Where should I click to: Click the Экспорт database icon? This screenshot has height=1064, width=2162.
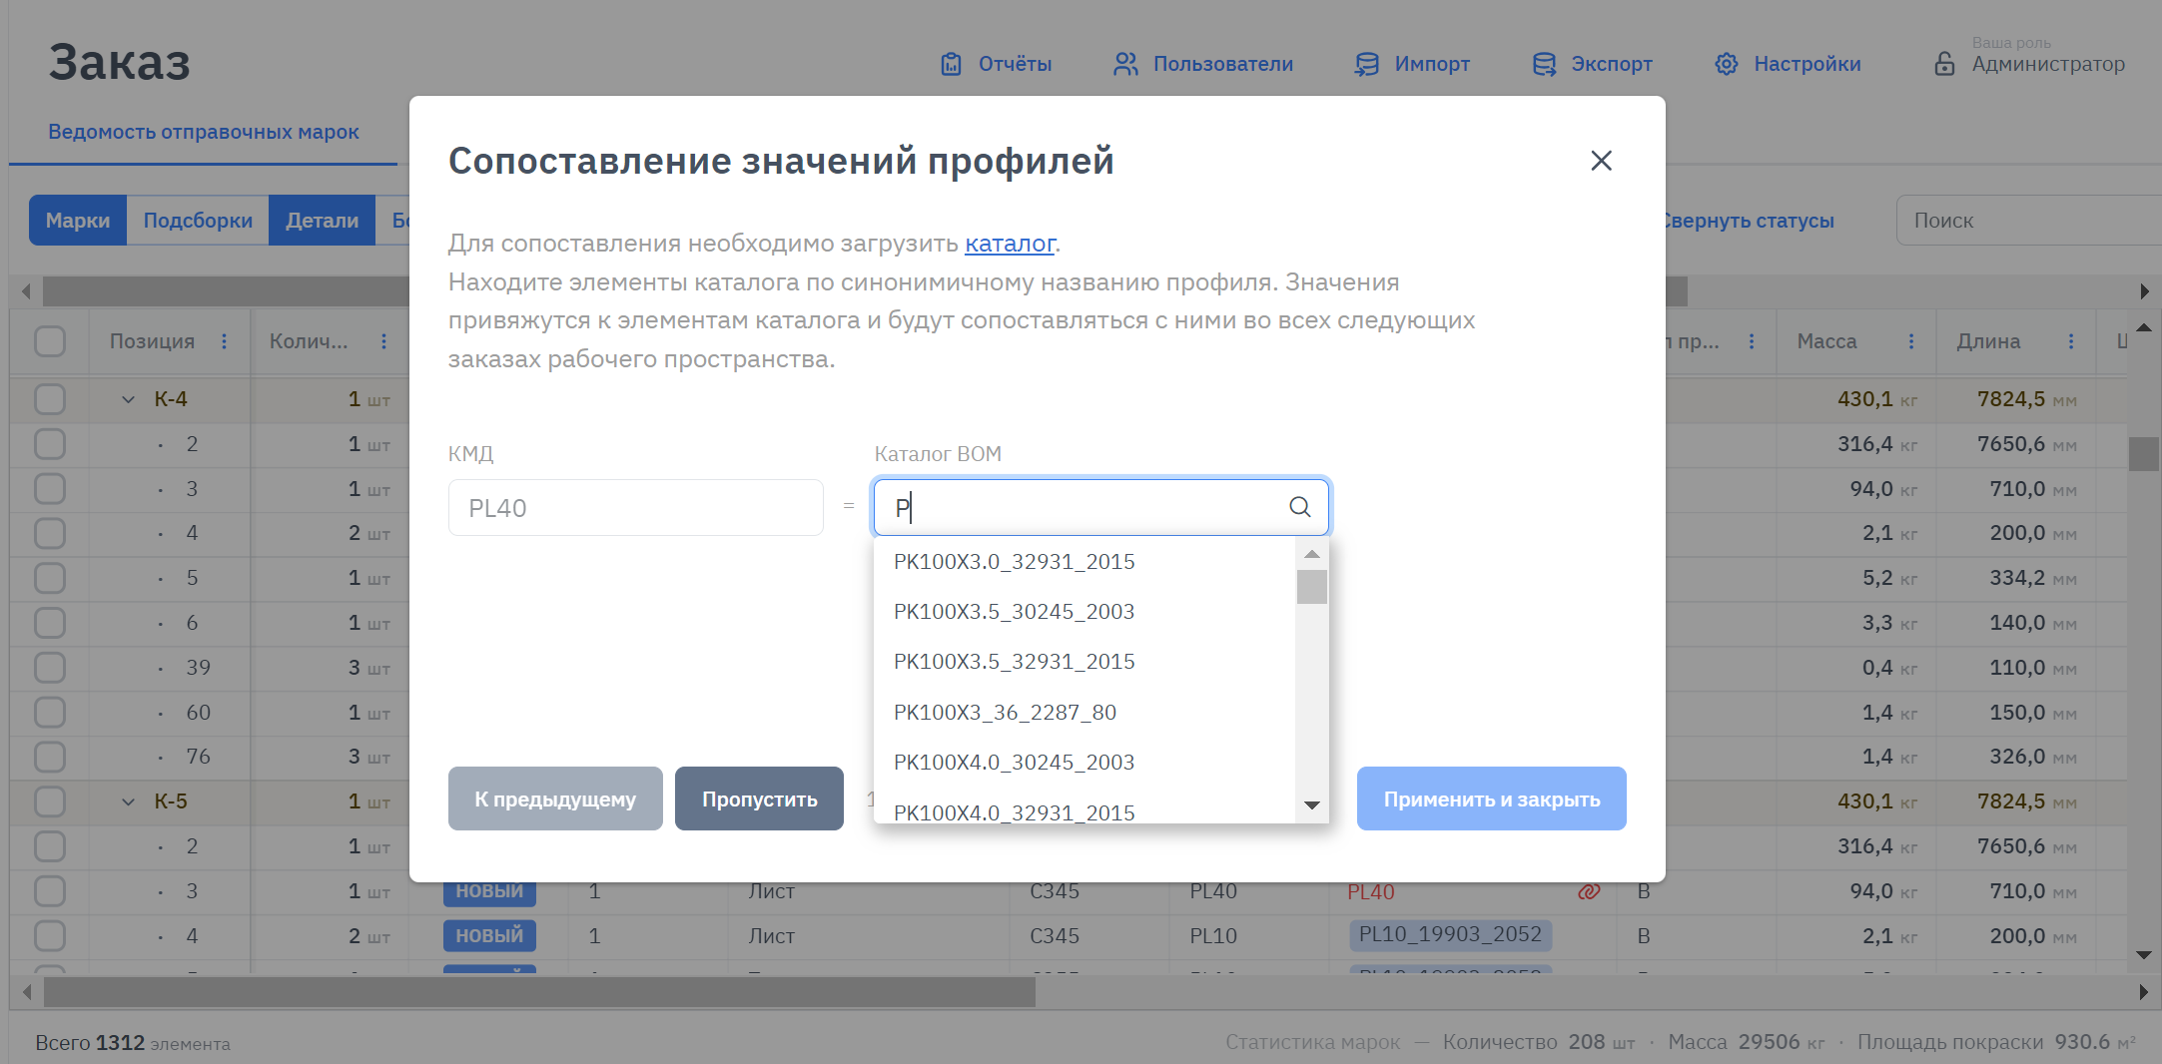click(x=1544, y=64)
